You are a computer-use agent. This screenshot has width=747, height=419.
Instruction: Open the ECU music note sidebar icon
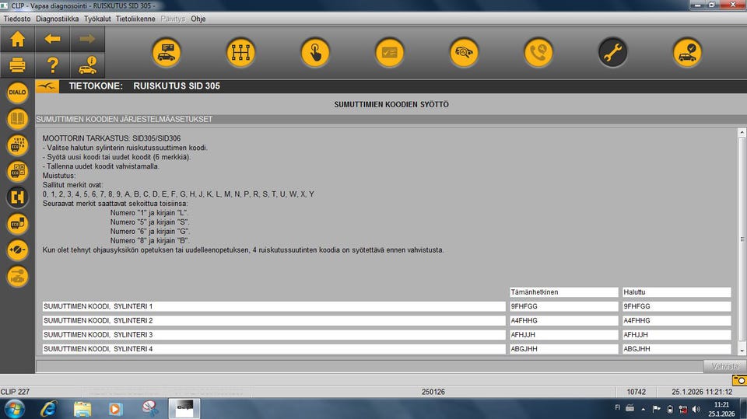pos(17,224)
